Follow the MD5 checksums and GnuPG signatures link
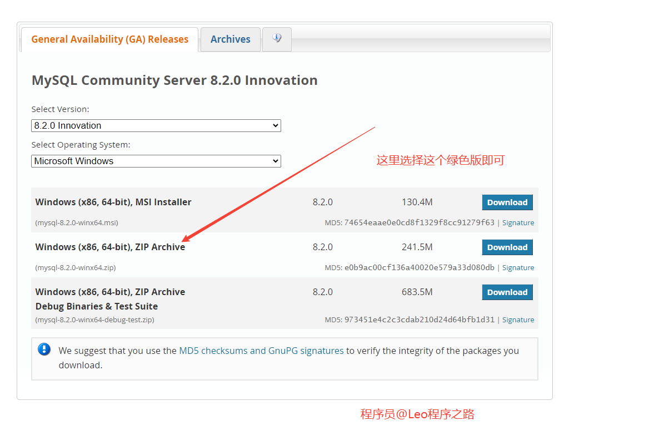 pyautogui.click(x=261, y=351)
